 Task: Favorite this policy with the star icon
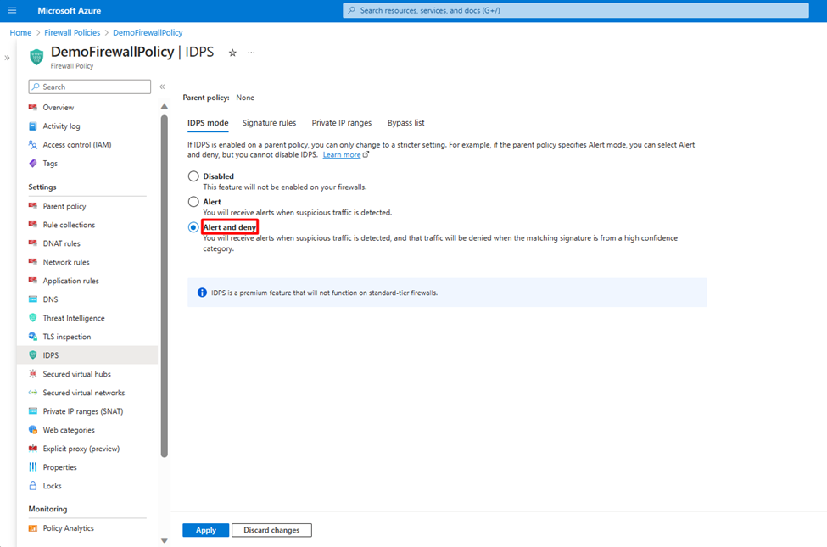pos(232,53)
